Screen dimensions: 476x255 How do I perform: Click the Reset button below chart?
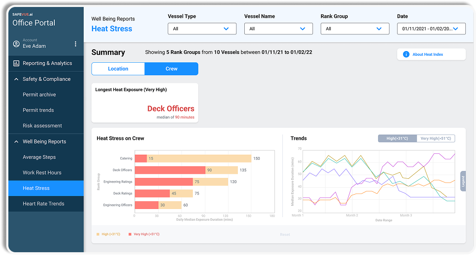[285, 235]
